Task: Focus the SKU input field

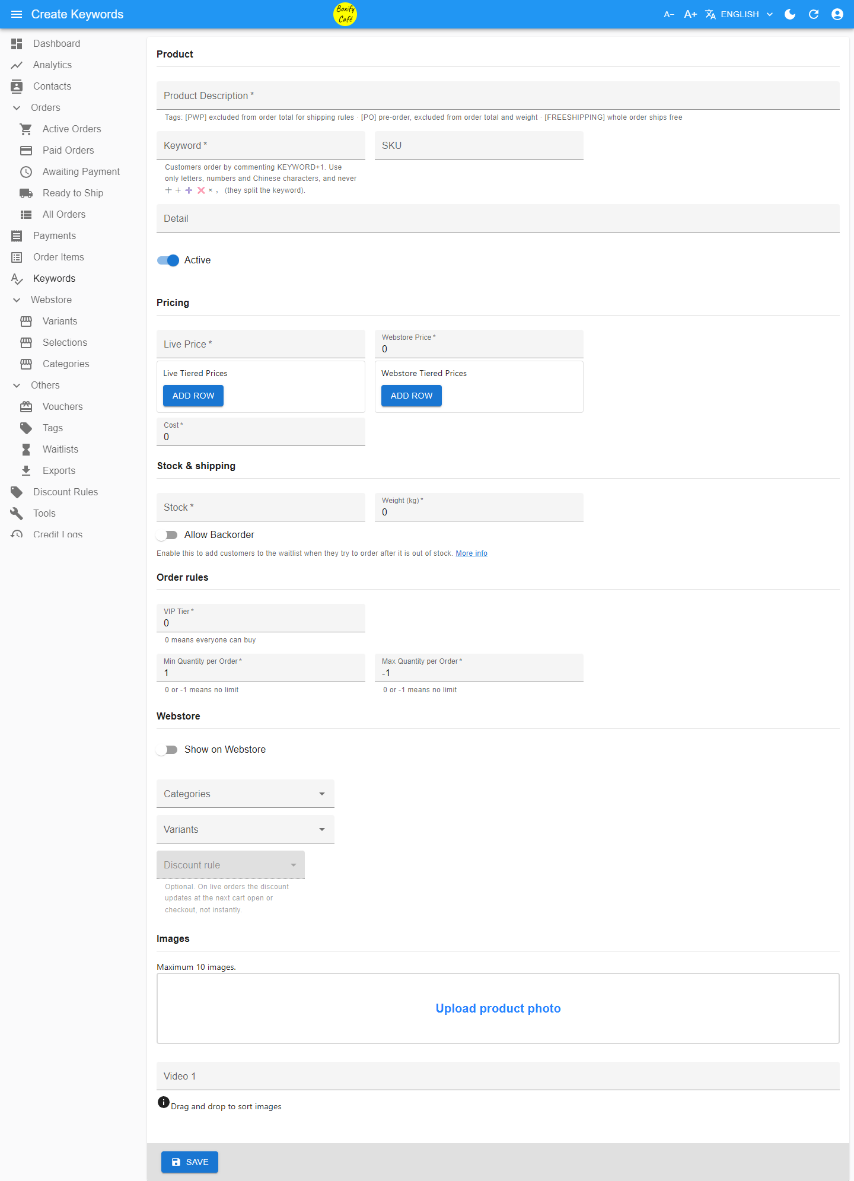Action: (479, 145)
